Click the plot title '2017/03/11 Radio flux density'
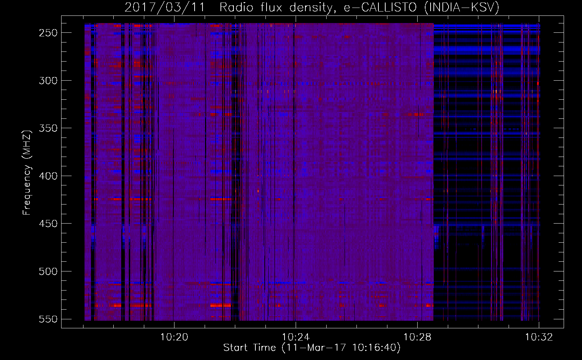 (x=230, y=7)
